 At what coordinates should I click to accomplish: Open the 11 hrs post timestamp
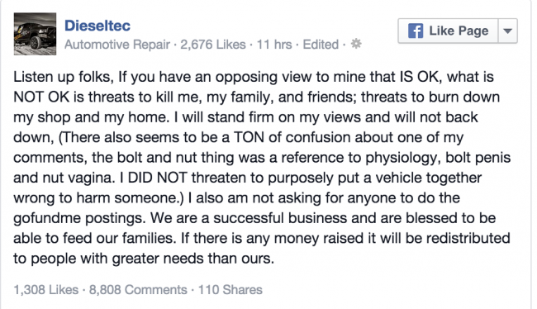pos(274,45)
